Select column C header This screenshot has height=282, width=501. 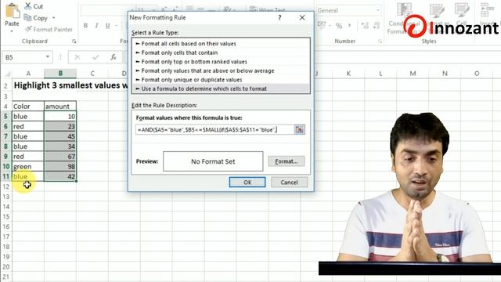[x=92, y=74]
